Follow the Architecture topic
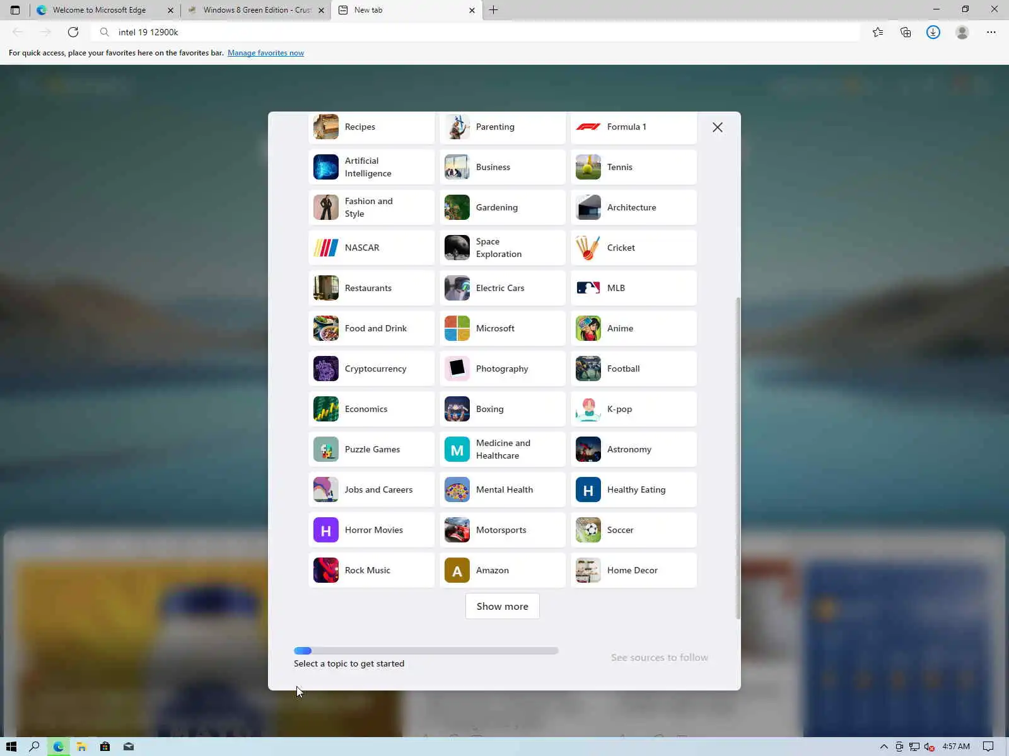This screenshot has height=756, width=1009. 634,207
